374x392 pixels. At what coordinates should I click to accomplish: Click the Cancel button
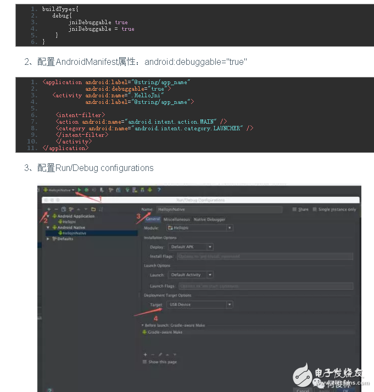(x=303, y=390)
